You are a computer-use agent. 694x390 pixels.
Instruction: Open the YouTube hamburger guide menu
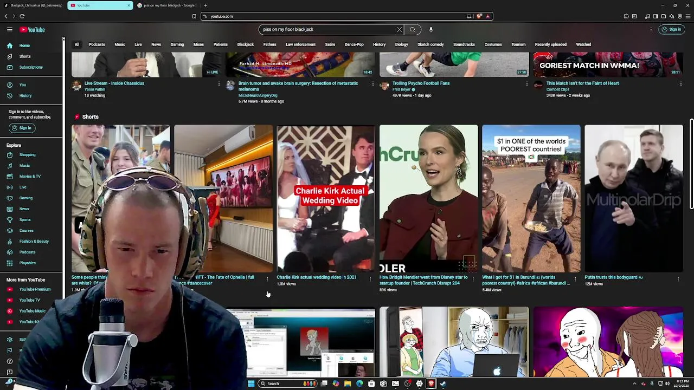click(9, 29)
